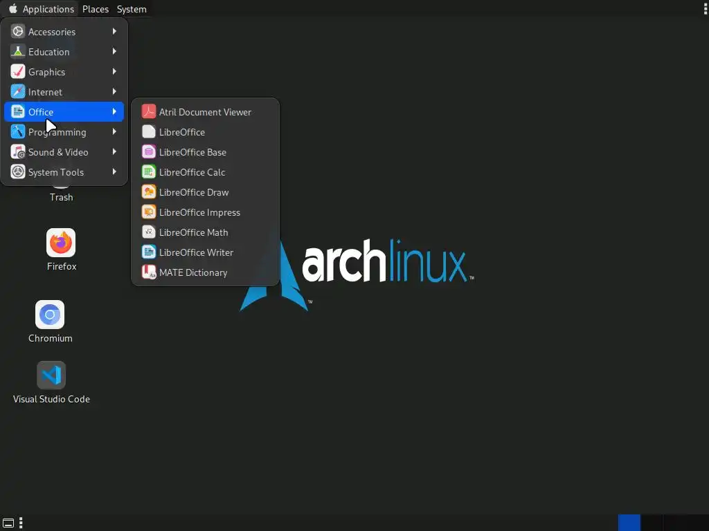Expand the System Tools submenu arrow
Image resolution: width=709 pixels, height=531 pixels.
(x=114, y=171)
